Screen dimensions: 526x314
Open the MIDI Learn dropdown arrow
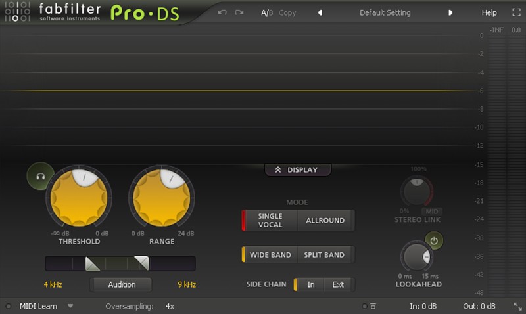click(70, 306)
